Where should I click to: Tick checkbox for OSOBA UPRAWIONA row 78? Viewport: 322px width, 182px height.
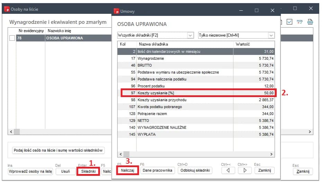click(x=12, y=38)
